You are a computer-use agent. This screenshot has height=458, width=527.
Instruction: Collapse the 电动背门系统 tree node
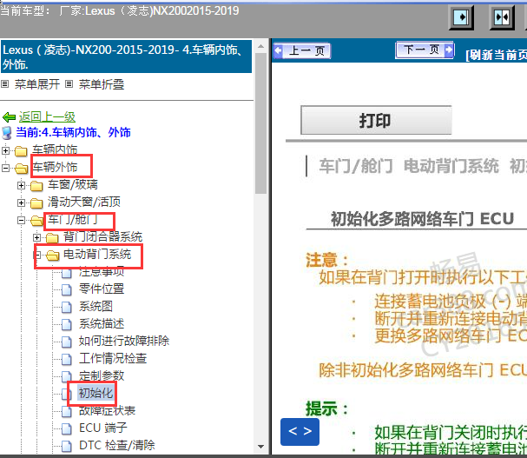[x=37, y=256]
